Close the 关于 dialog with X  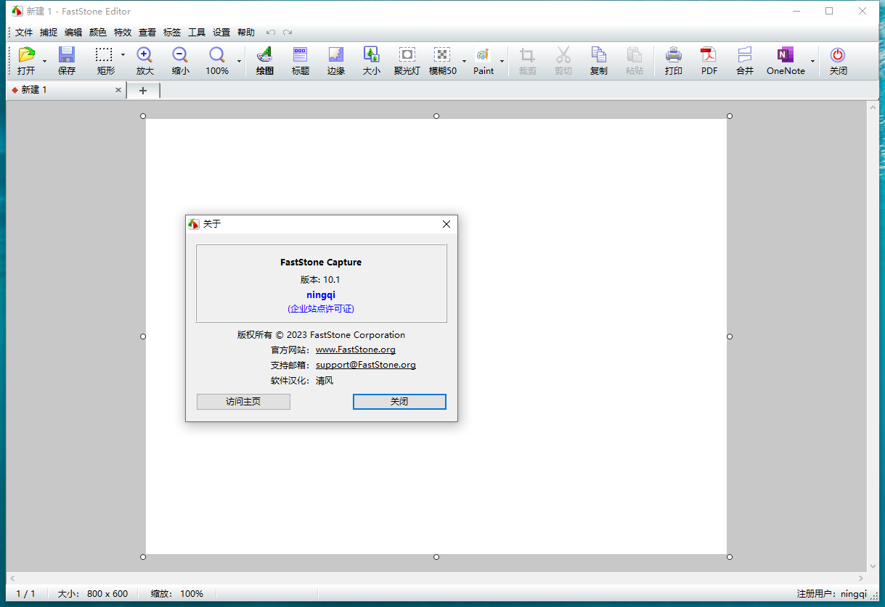click(x=446, y=224)
